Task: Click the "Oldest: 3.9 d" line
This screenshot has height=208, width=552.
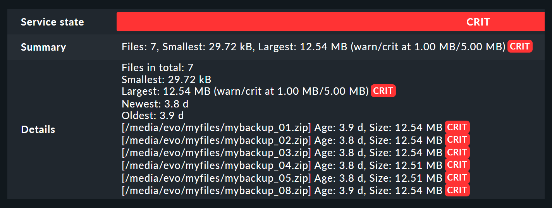Action: coord(153,116)
